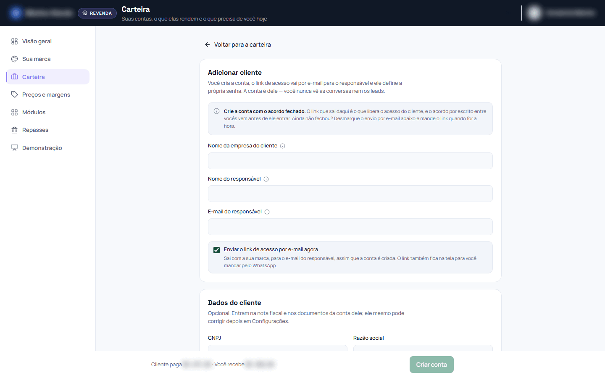Click the CNPJ field label
Viewport: 605px width, 378px height.
click(214, 338)
